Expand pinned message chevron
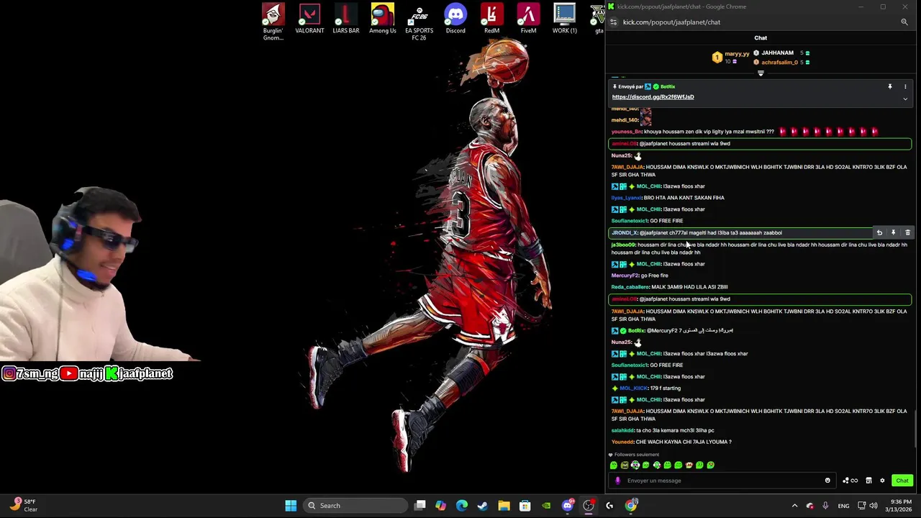This screenshot has height=518, width=921. point(905,99)
